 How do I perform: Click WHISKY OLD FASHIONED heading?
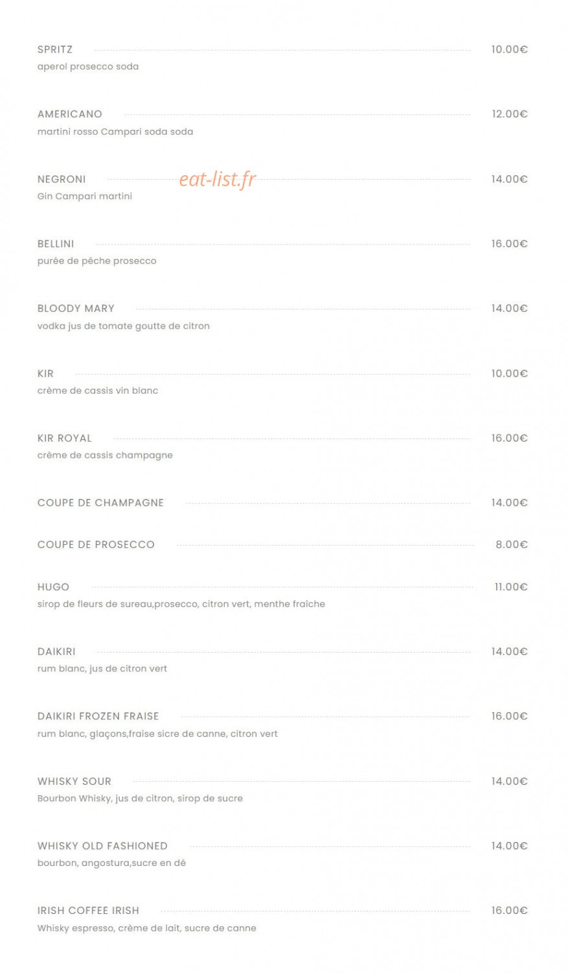pos(102,846)
